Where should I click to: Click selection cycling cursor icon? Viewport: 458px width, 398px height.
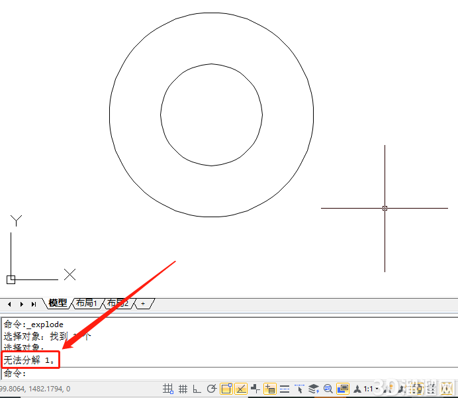pos(299,389)
